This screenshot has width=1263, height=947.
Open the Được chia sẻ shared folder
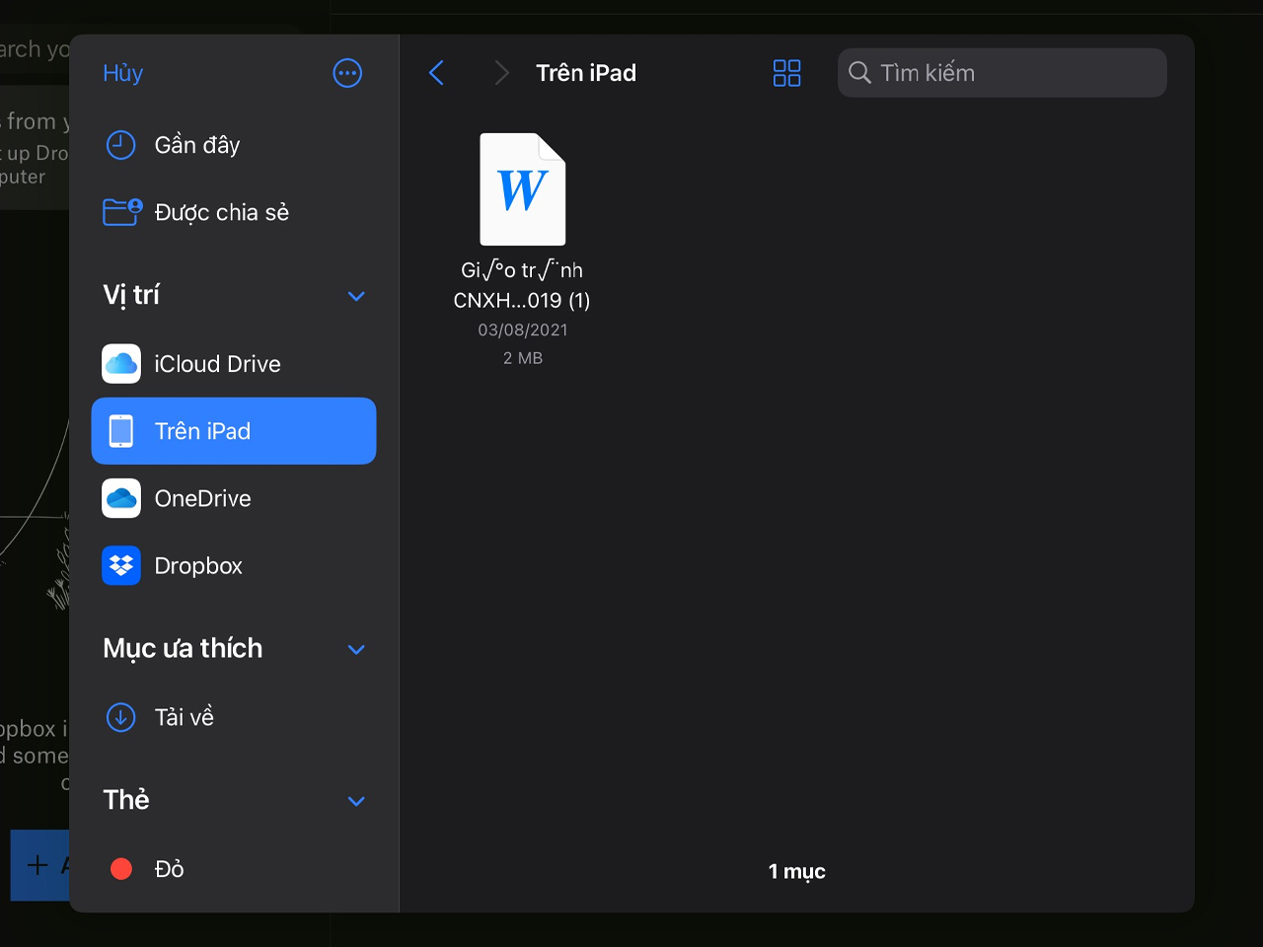(234, 212)
